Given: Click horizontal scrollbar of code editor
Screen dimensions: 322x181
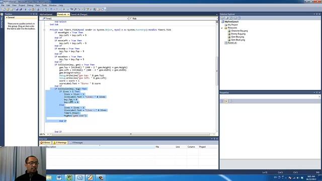Looking at the screenshot, I should pyautogui.click(x=131, y=134).
